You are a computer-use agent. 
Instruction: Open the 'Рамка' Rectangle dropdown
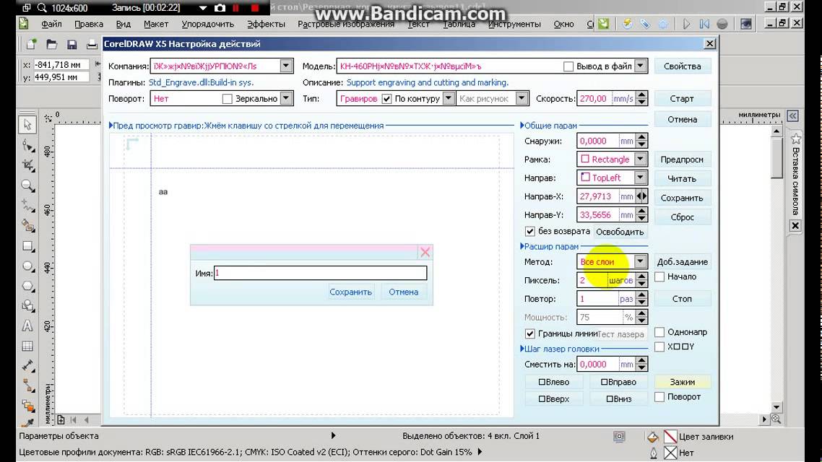(x=641, y=159)
